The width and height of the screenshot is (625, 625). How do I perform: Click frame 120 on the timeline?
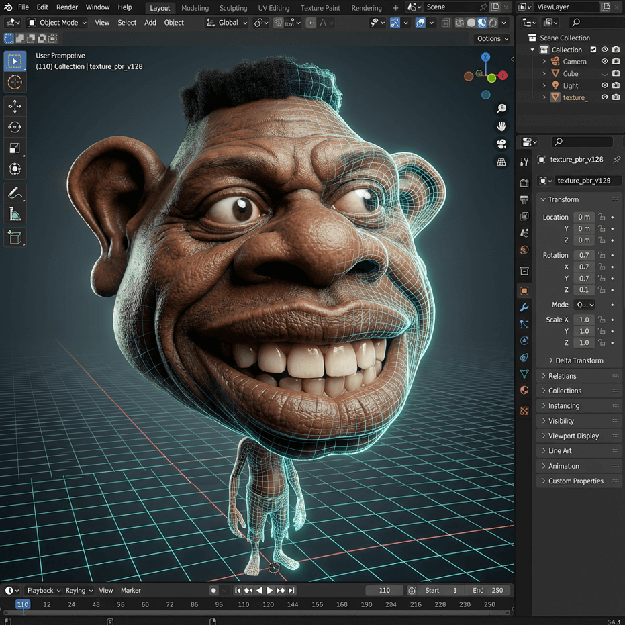[268, 604]
